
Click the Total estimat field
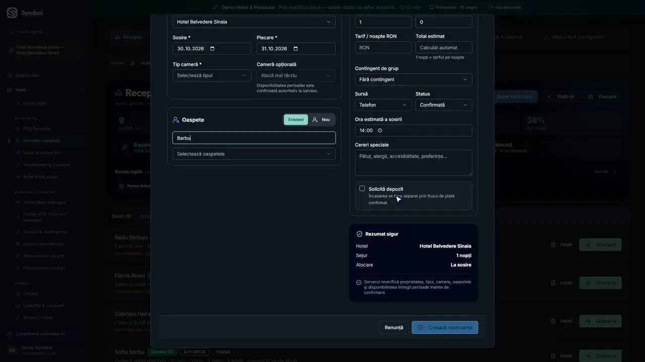tap(444, 47)
